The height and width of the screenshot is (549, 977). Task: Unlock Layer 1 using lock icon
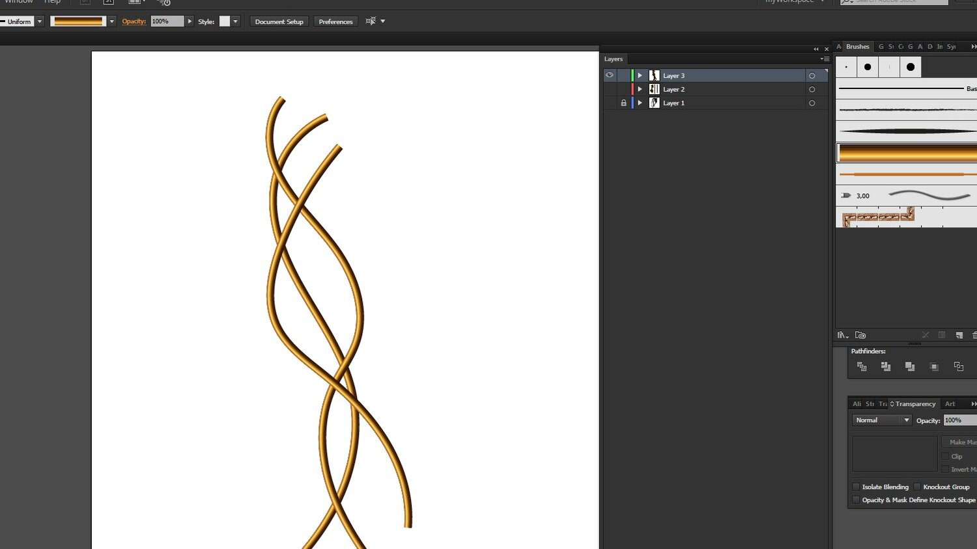(x=623, y=103)
